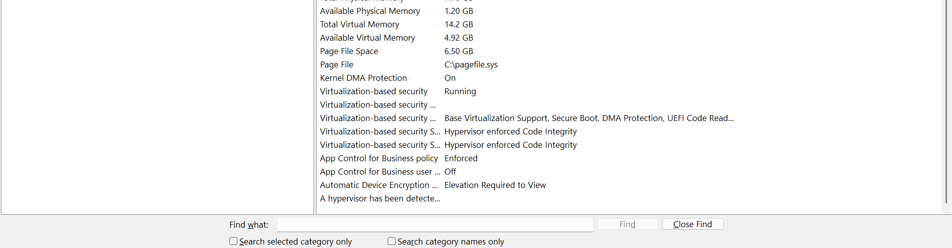This screenshot has height=248, width=952.
Task: Select the Kernel DMA Protection row
Action: point(363,78)
